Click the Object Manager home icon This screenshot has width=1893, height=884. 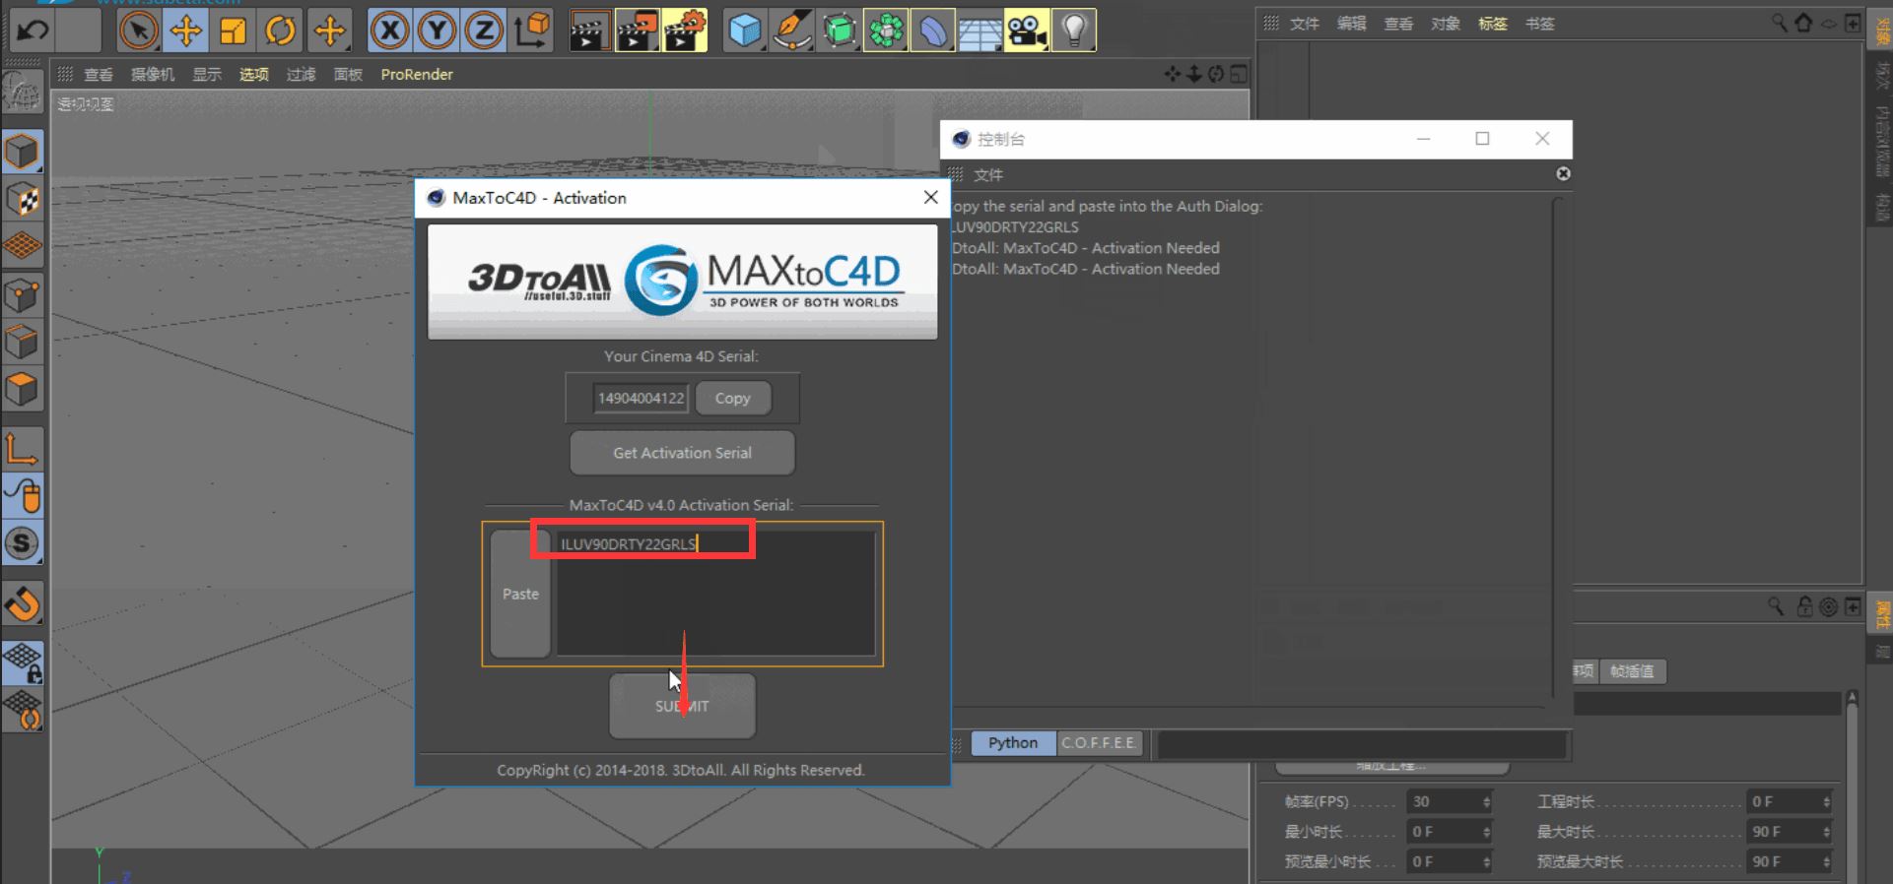click(1803, 23)
